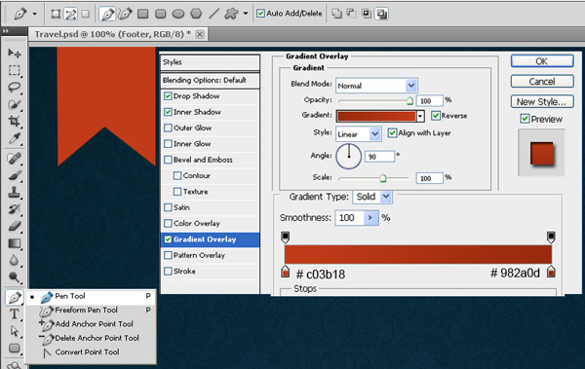Open Blending Options: Default

(210, 80)
